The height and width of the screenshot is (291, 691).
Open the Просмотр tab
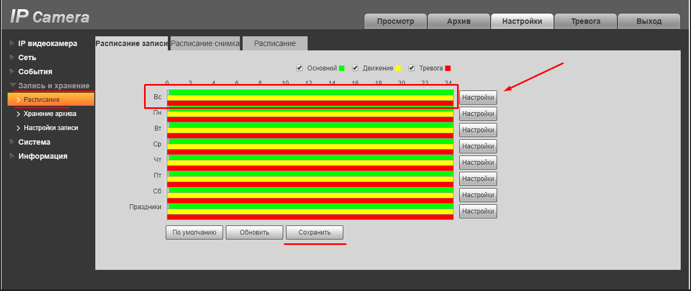[x=395, y=21]
